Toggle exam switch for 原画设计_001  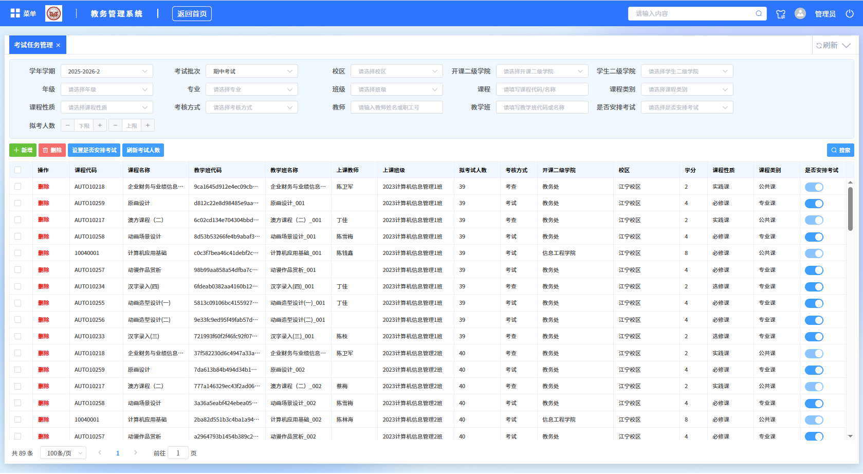pyautogui.click(x=814, y=204)
